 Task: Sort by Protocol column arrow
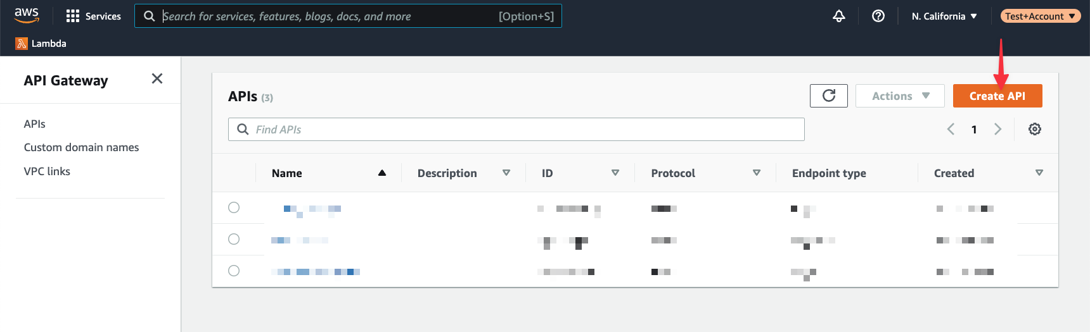pyautogui.click(x=757, y=173)
